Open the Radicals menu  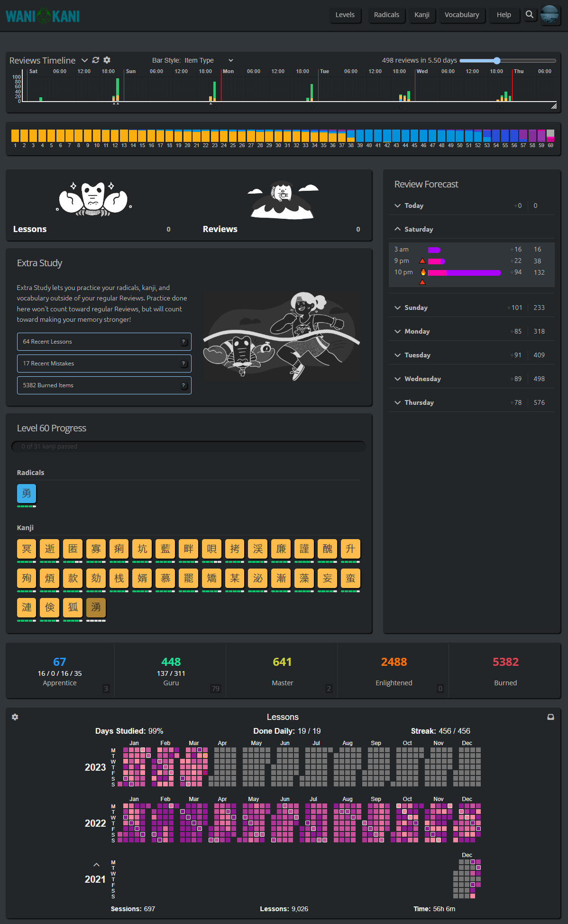(386, 15)
